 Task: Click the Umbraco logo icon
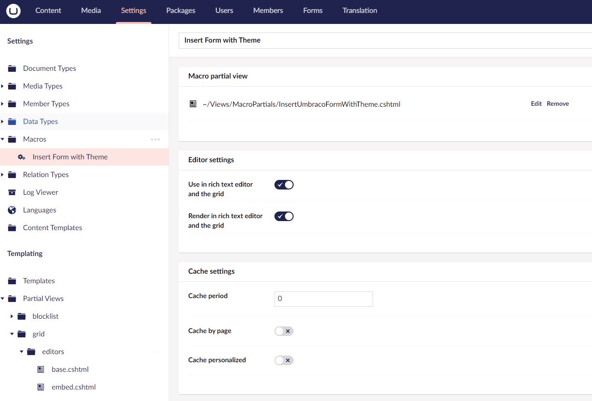13,11
